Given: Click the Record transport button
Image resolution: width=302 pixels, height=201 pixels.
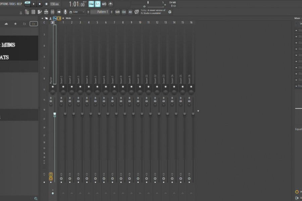Looking at the screenshot, I should pos(46,4).
